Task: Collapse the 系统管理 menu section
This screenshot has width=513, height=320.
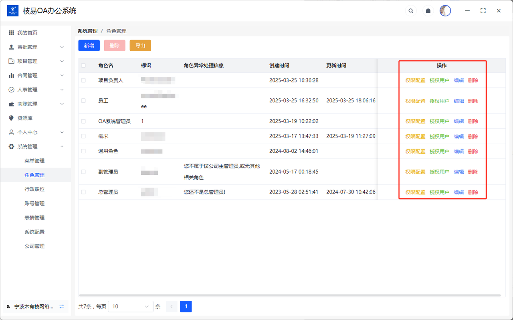Action: click(62, 147)
